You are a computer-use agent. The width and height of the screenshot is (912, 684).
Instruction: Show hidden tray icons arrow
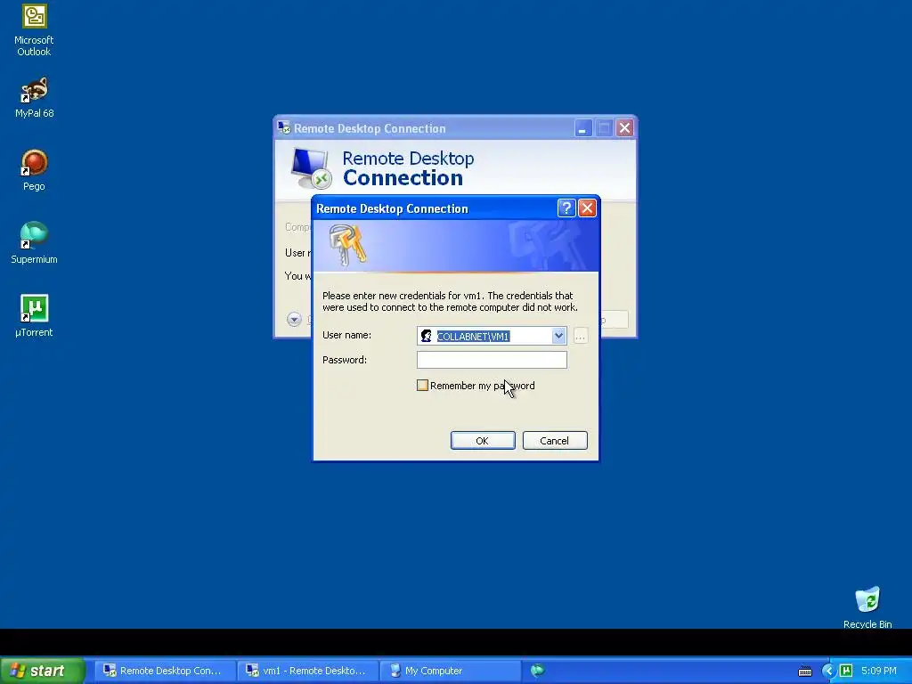(x=828, y=671)
